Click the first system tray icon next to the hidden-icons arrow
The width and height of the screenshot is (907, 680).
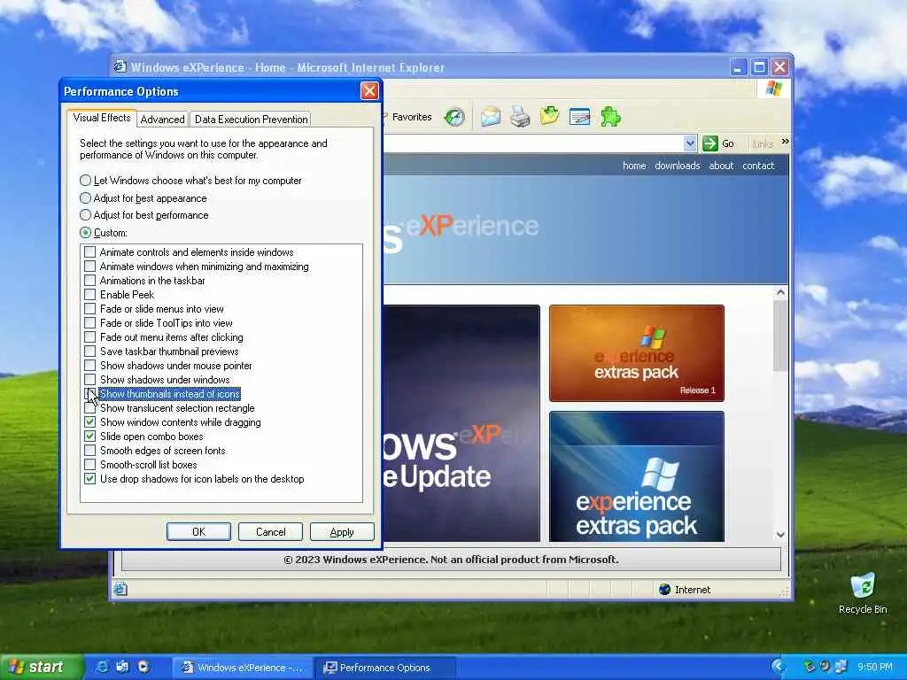click(810, 667)
